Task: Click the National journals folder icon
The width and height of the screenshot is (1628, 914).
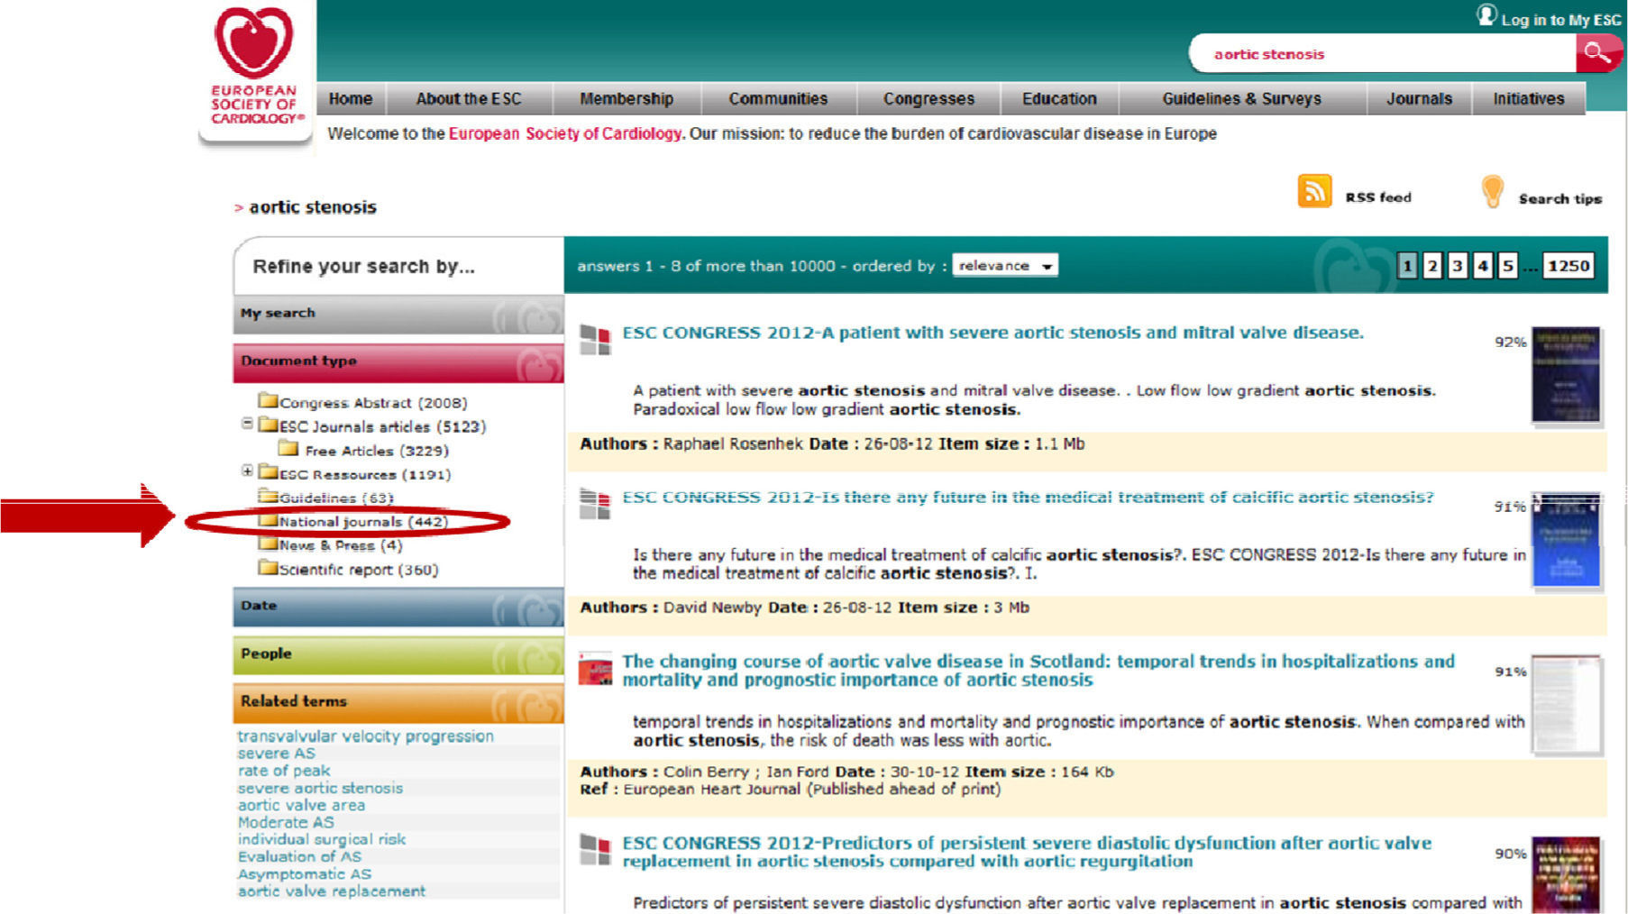Action: [x=268, y=520]
